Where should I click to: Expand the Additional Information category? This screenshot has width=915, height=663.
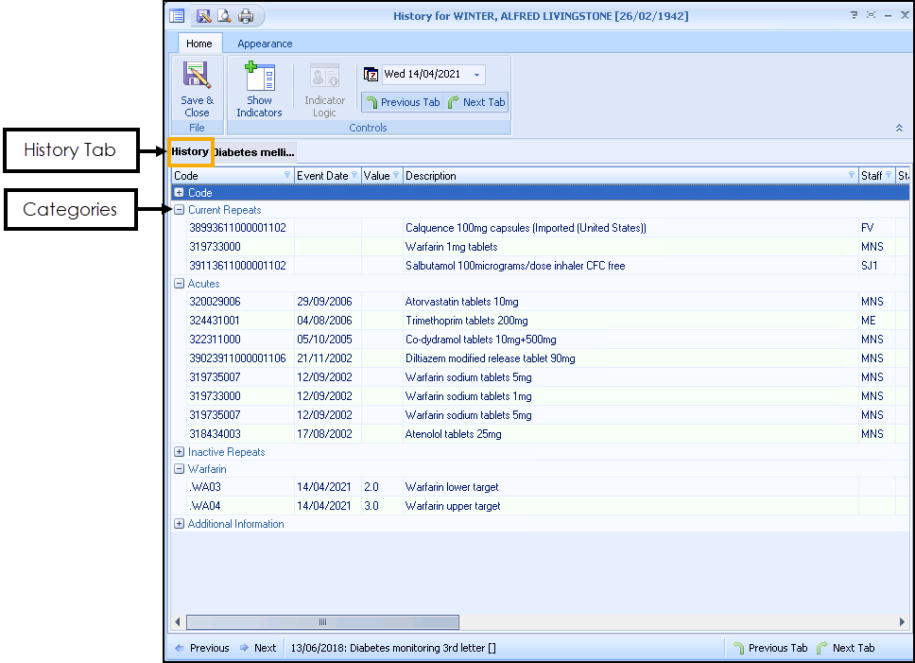[x=180, y=524]
